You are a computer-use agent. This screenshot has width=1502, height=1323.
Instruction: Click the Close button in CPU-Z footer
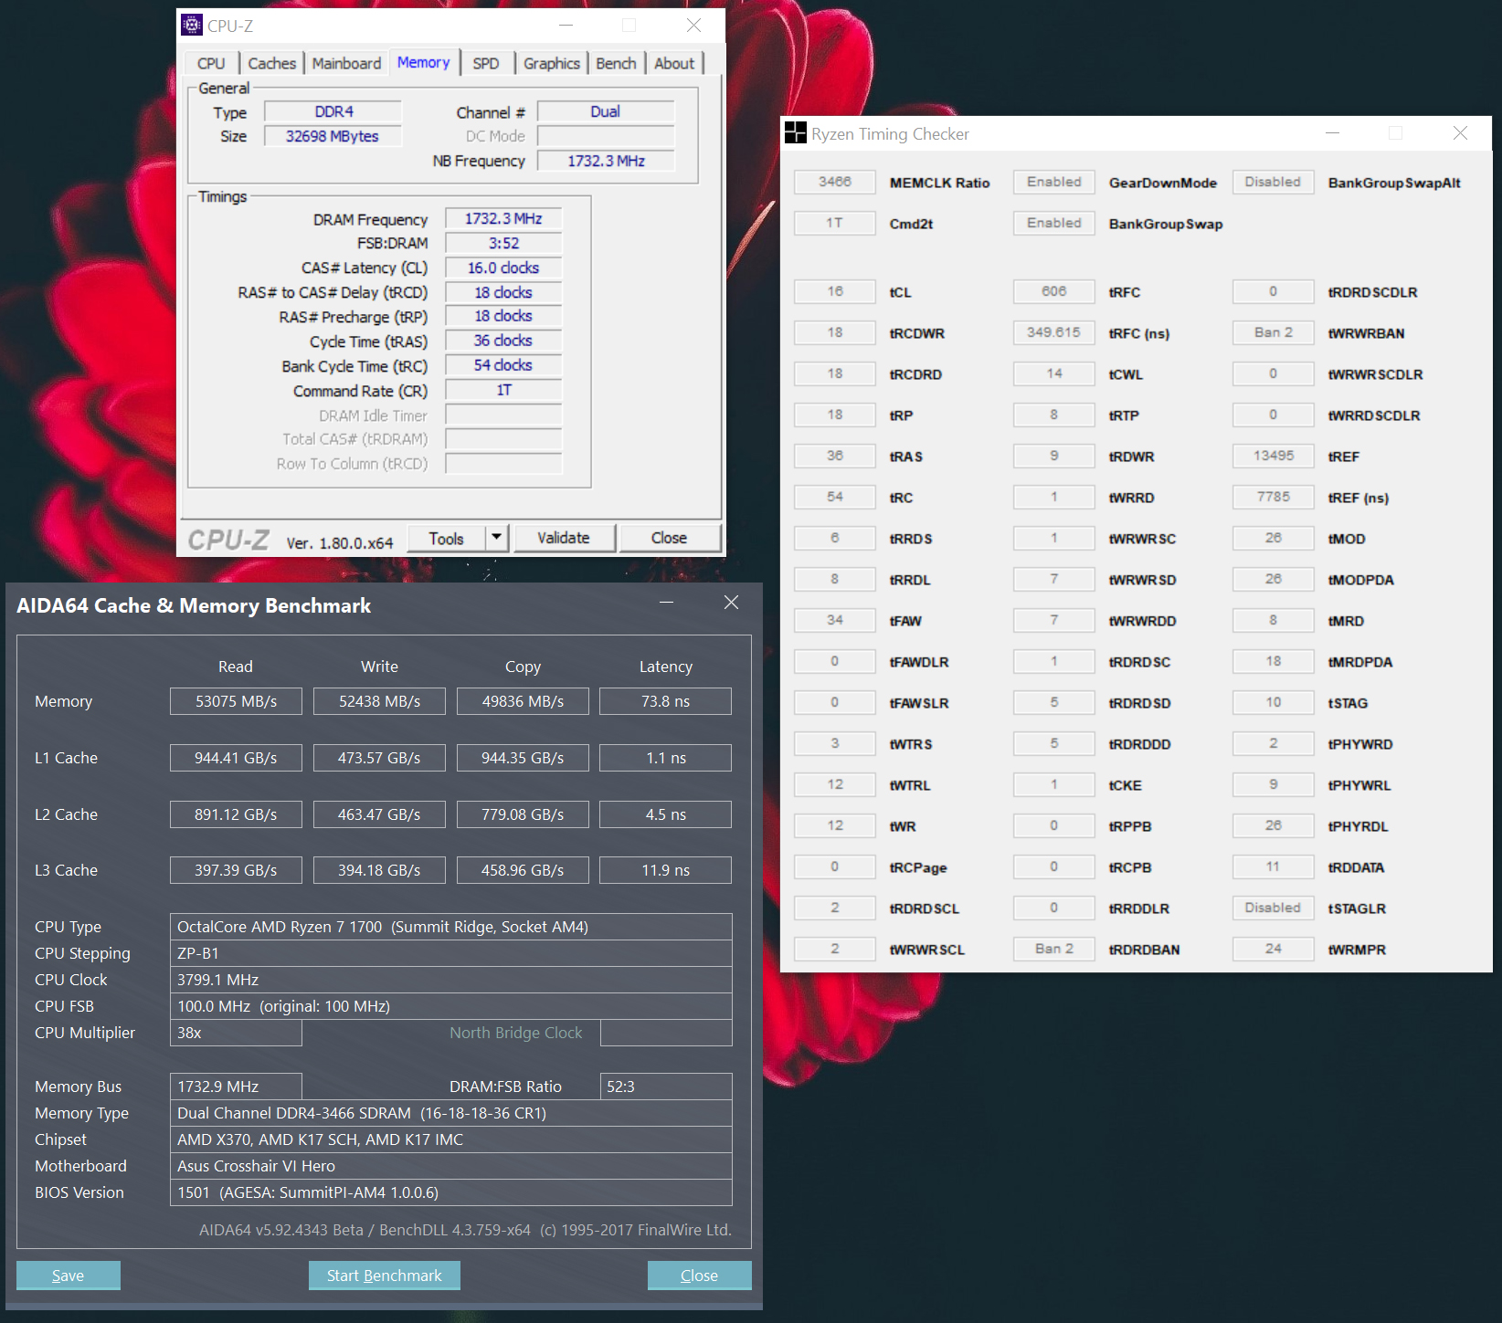point(669,538)
